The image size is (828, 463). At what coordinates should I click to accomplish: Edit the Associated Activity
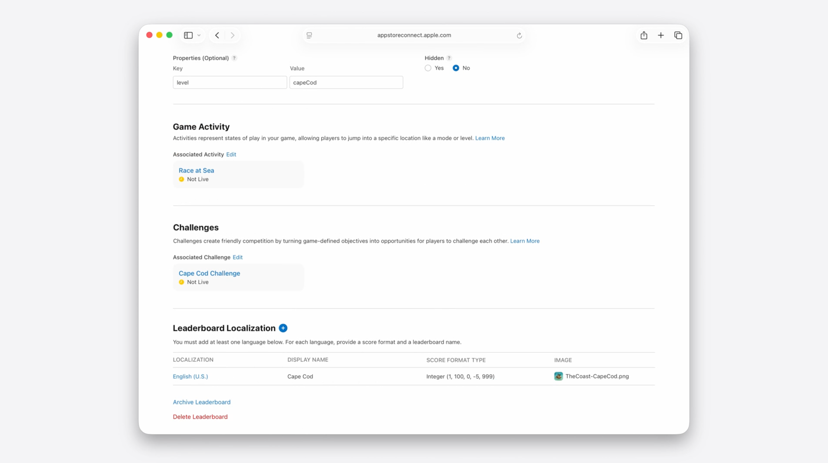tap(231, 154)
